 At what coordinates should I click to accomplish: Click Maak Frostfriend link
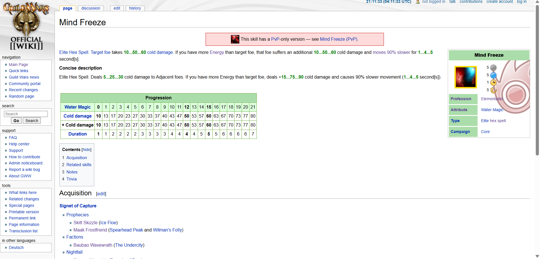90,230
